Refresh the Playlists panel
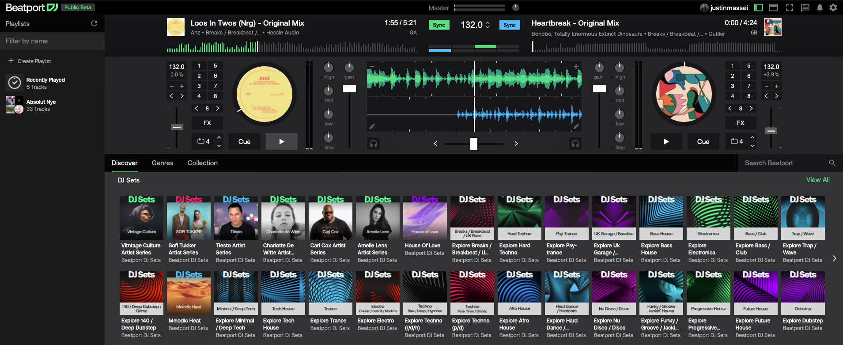 pos(94,23)
